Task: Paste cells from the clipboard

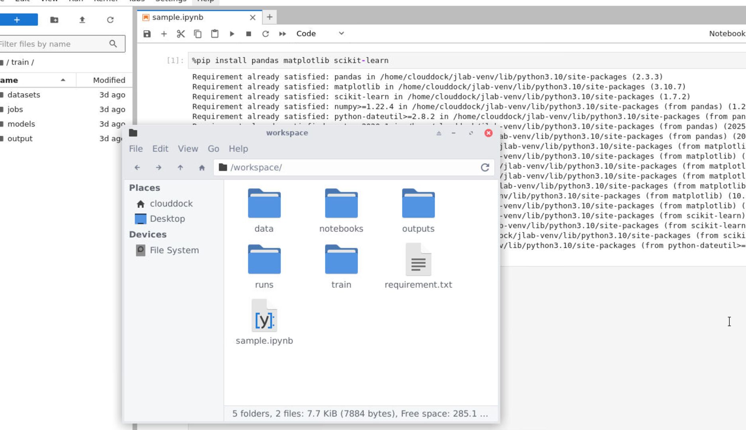Action: click(215, 33)
